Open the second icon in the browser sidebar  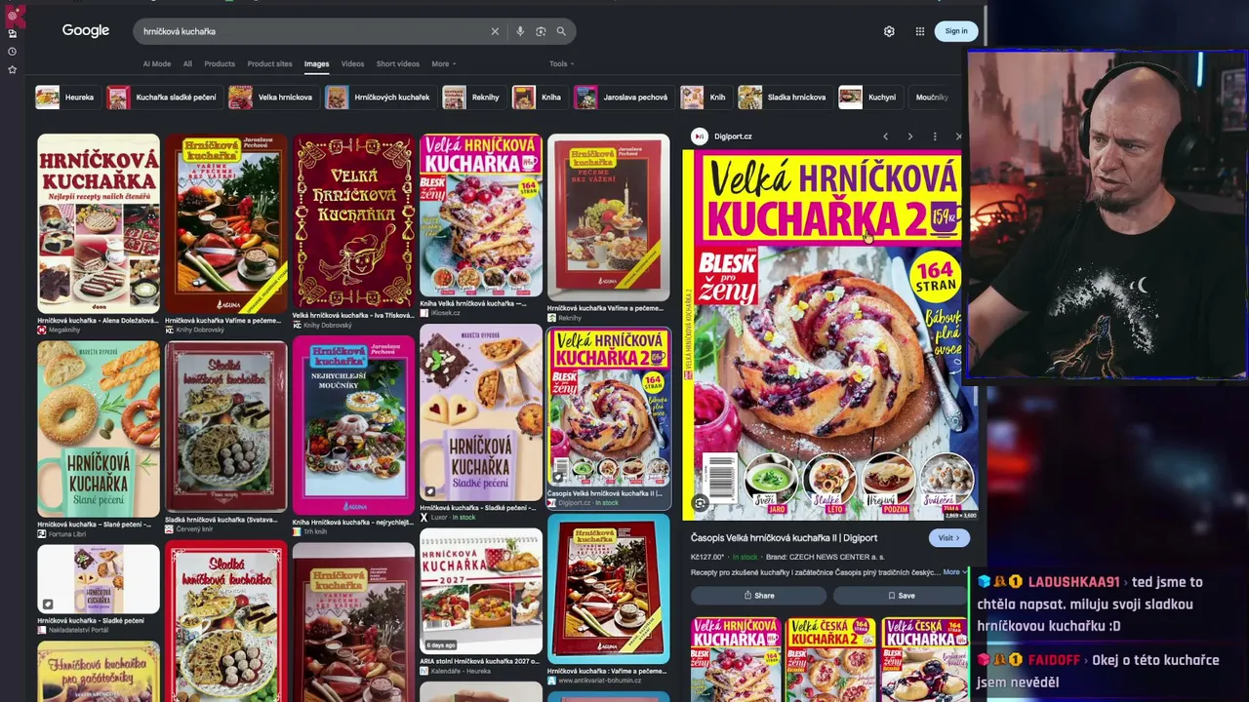tap(12, 33)
